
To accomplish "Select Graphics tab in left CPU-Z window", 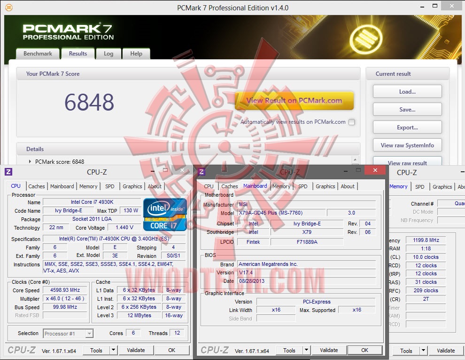I will (x=132, y=186).
